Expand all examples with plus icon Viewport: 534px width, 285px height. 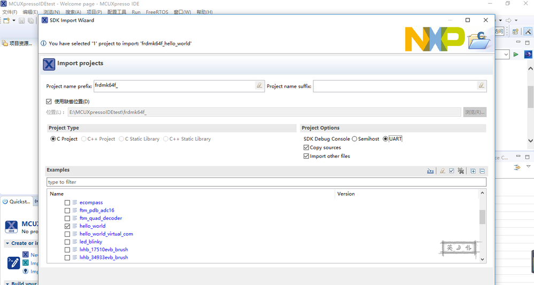tap(473, 171)
